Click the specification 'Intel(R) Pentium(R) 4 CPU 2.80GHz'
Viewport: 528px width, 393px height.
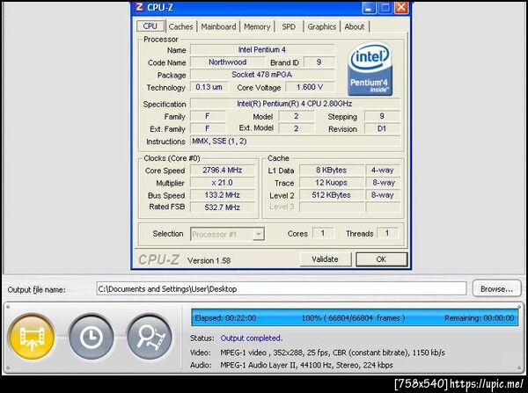coord(295,104)
